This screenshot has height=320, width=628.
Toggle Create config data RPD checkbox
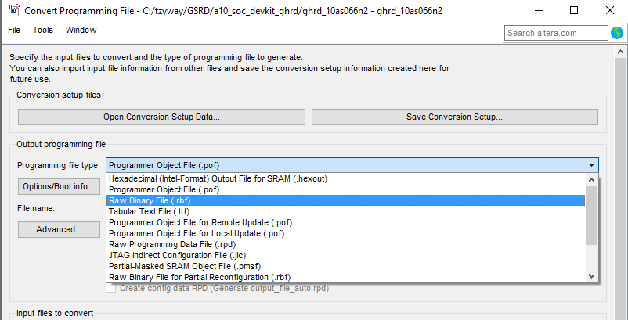pyautogui.click(x=111, y=289)
